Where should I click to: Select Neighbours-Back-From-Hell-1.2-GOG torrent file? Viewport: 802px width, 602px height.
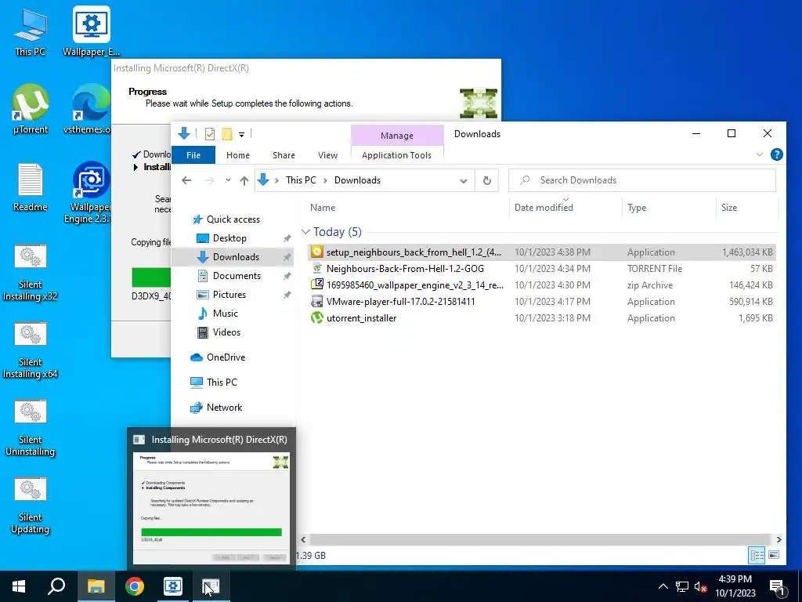[542, 268]
